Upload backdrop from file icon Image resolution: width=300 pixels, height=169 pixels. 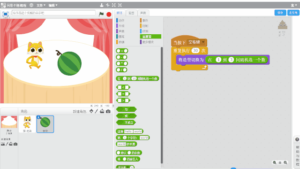[11, 144]
